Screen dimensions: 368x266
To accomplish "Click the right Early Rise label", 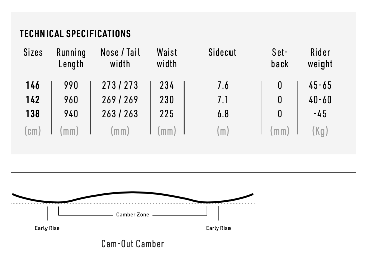I will (x=218, y=228).
